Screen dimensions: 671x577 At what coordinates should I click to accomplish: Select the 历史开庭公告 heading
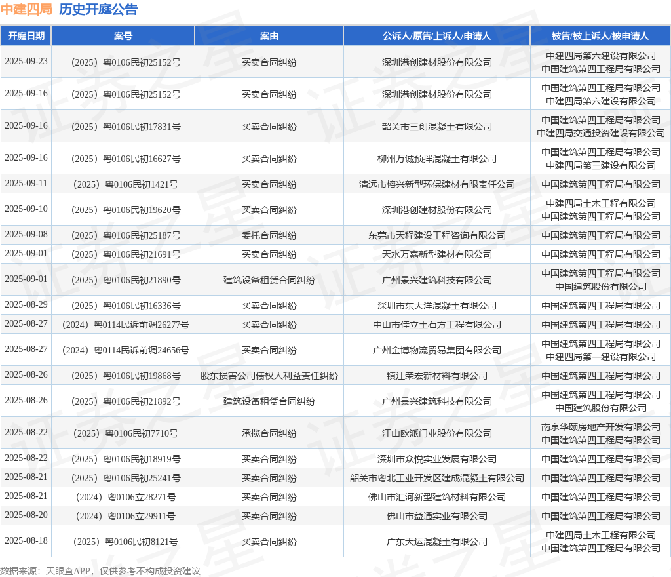pos(98,9)
